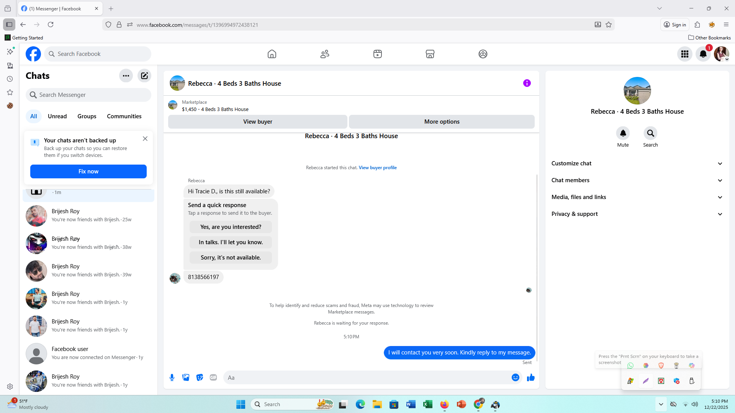Open Facebook user chat row
Viewport: 735px width, 413px height.
click(88, 353)
